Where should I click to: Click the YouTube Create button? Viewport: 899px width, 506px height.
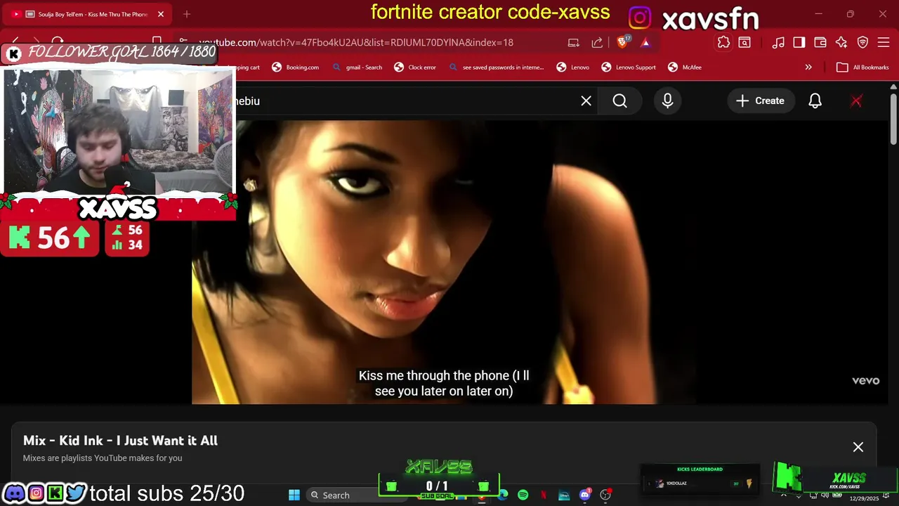[x=760, y=101]
